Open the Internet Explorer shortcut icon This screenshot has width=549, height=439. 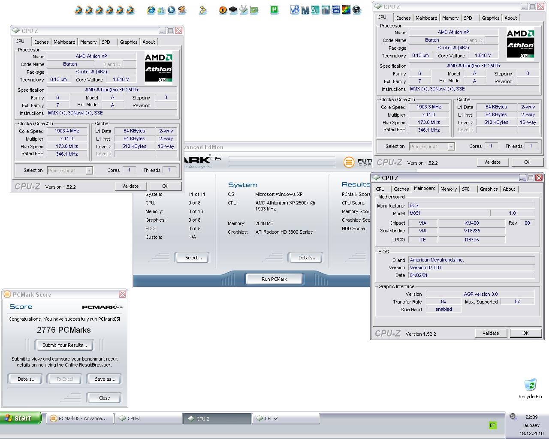tap(151, 9)
